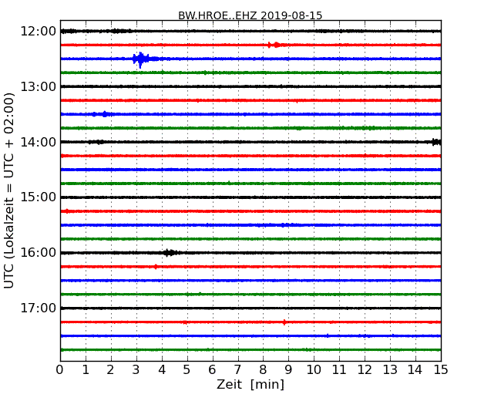
Task: Click the black burst on the 16:00 trace
Action: (170, 253)
